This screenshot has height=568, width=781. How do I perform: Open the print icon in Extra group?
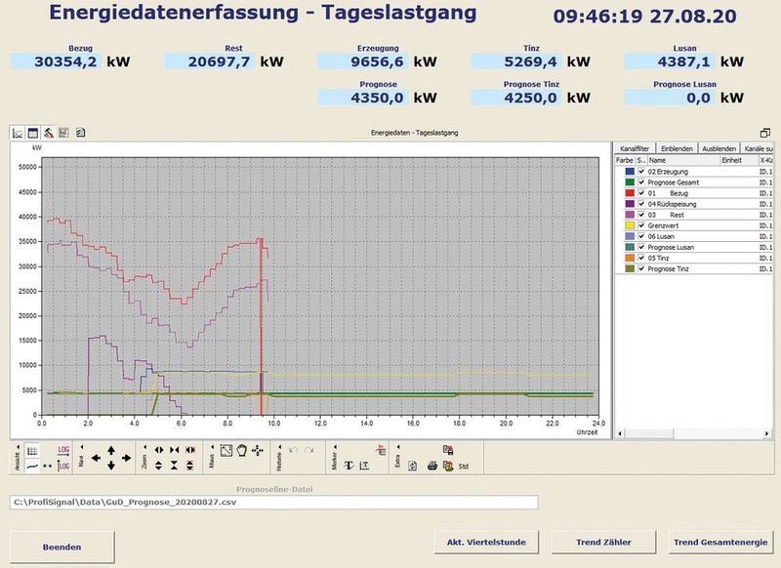tap(431, 464)
